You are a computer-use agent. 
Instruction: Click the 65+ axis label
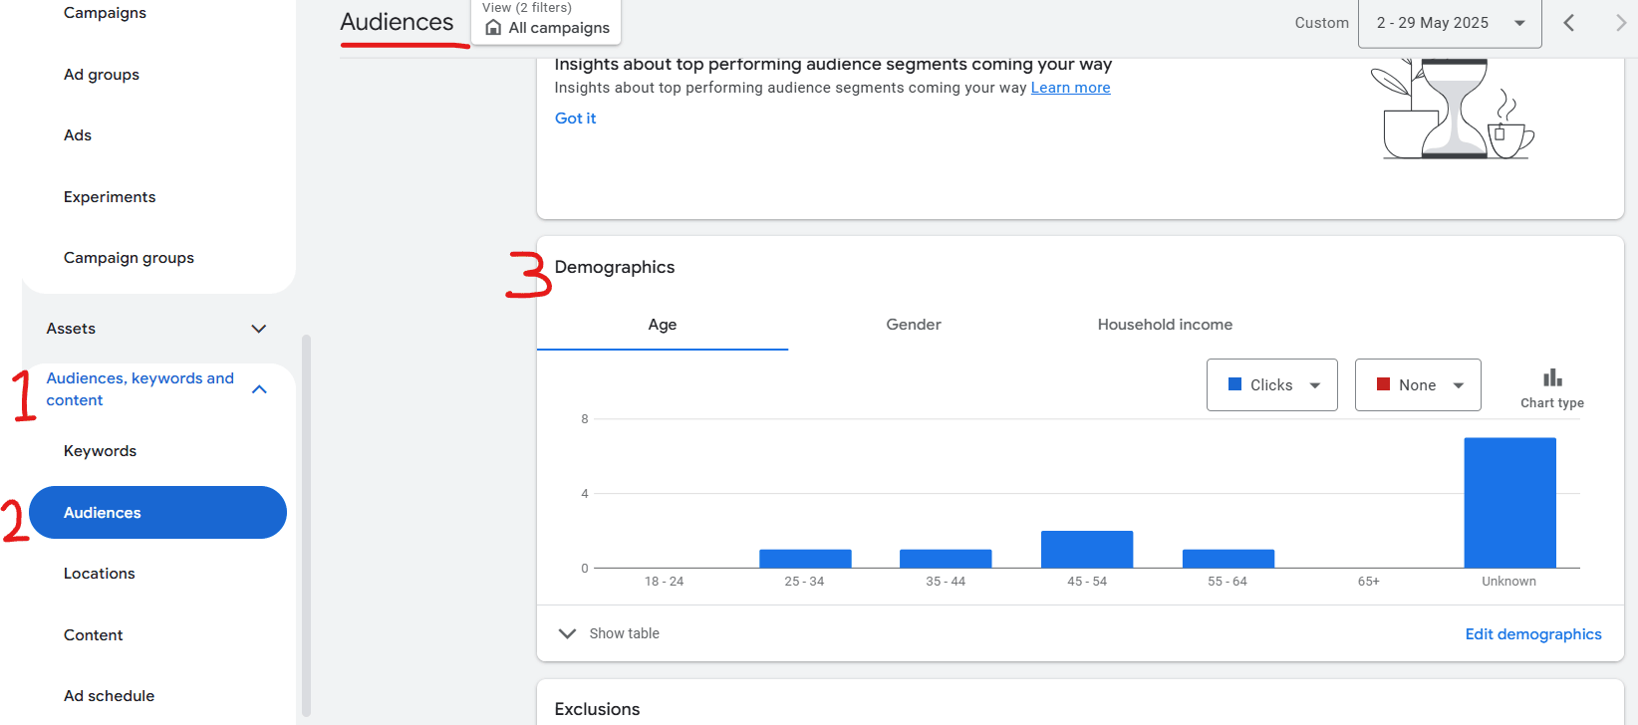[1369, 582]
